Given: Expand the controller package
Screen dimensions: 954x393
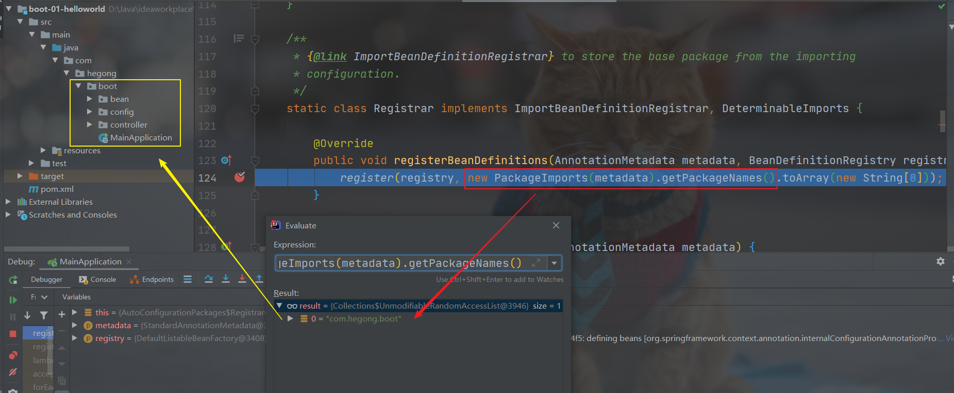Looking at the screenshot, I should tap(90, 124).
